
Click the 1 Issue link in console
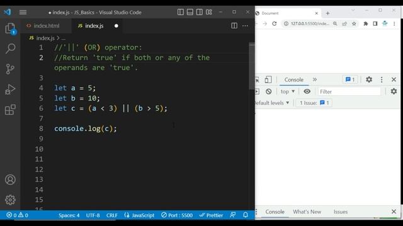pyautogui.click(x=314, y=103)
